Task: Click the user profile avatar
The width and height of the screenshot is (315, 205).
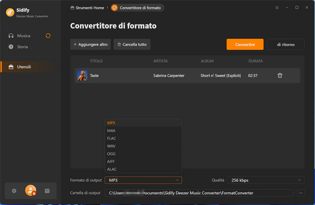Action: (31, 190)
